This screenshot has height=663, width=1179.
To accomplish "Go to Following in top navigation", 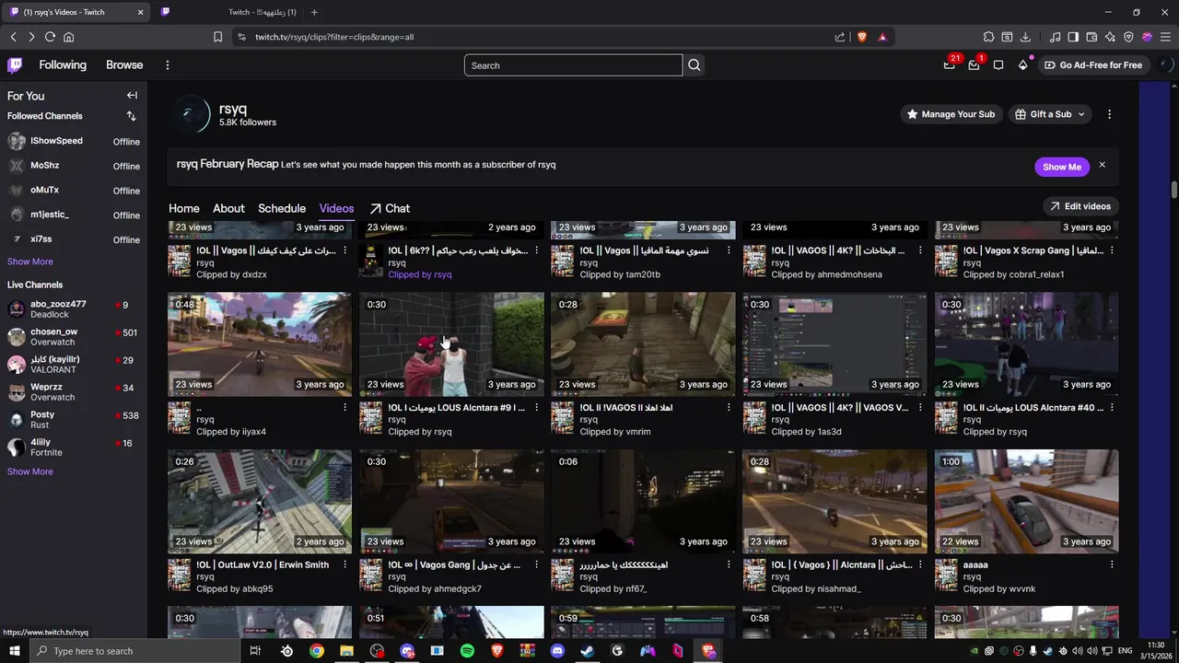I will 63,65.
